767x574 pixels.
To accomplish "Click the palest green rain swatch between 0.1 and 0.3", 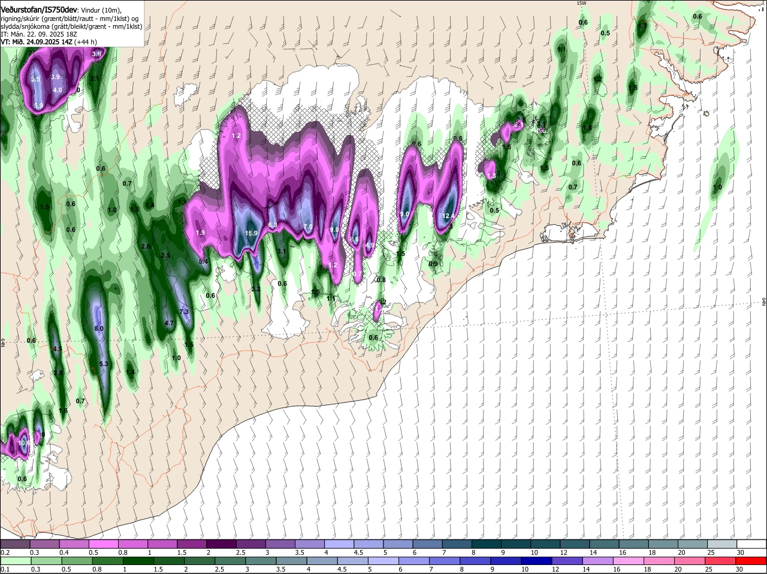I will point(16,561).
